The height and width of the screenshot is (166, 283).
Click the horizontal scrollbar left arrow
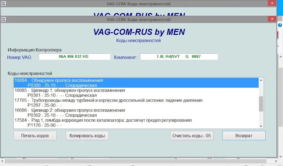tap(2, 161)
